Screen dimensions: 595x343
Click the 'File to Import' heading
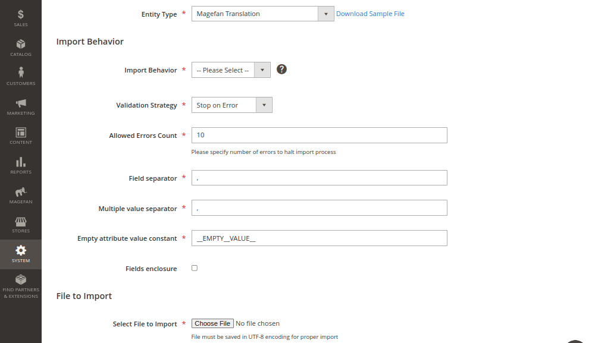[84, 296]
